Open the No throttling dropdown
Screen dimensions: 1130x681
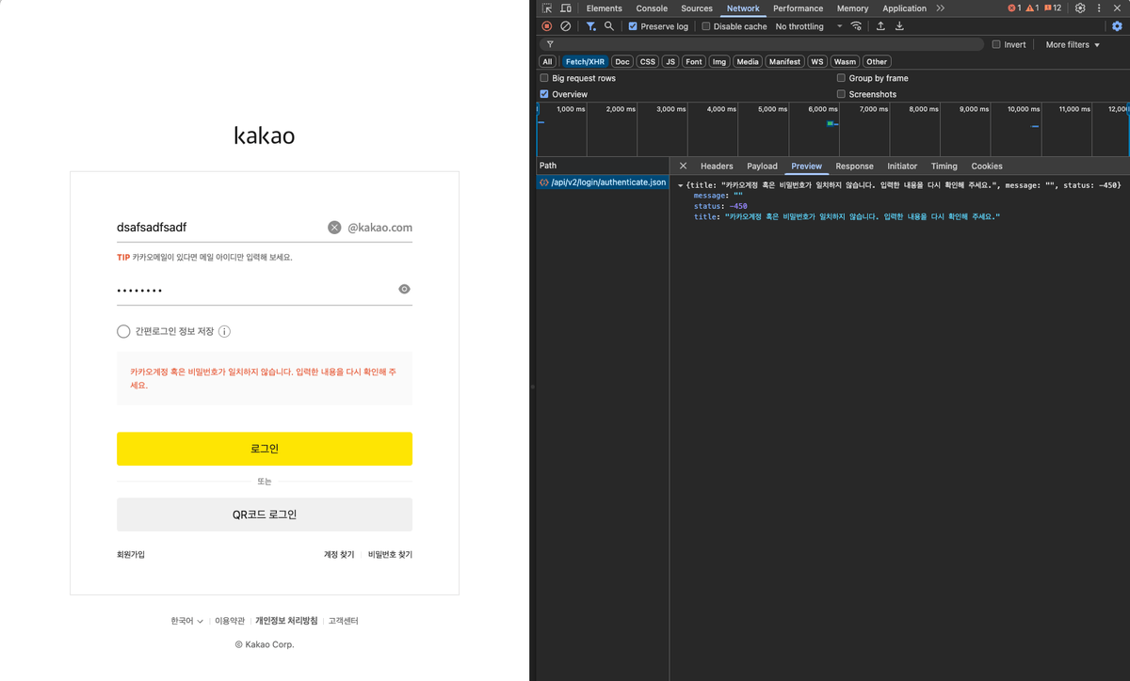tap(808, 26)
